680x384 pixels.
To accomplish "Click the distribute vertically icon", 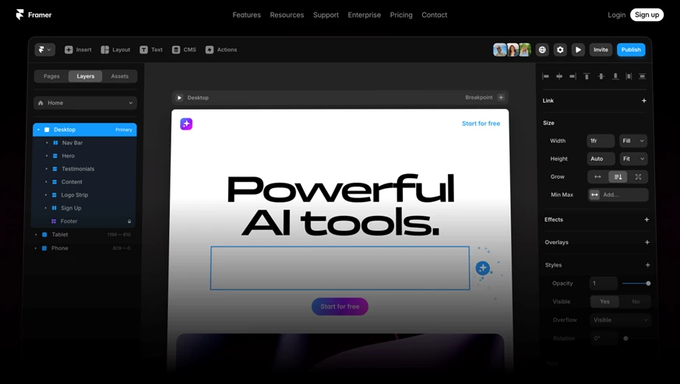I will 643,76.
